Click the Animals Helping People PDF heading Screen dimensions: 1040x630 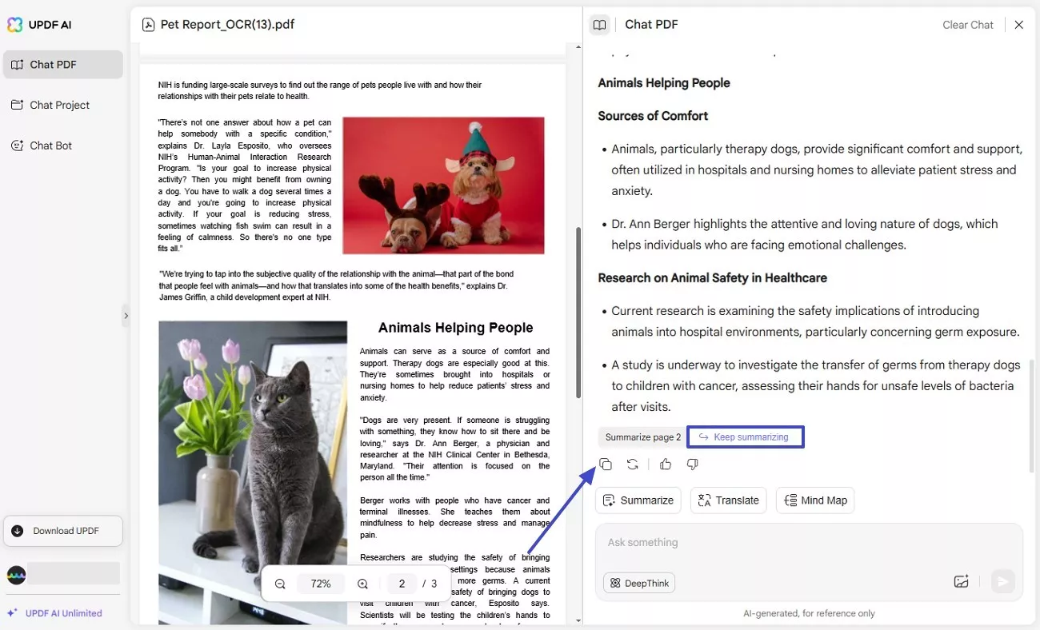point(455,328)
